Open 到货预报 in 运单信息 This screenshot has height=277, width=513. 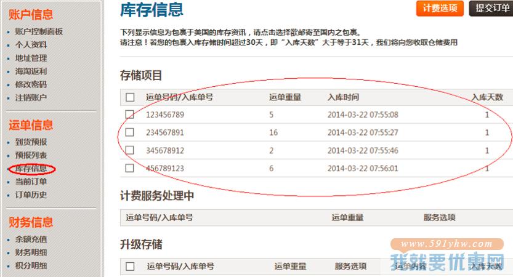(x=31, y=142)
